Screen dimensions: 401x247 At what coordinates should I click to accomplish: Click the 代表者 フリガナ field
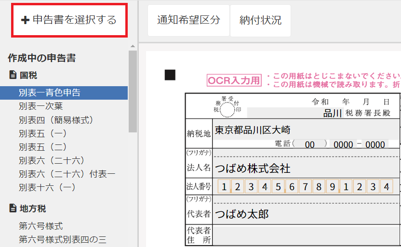pos(306,199)
